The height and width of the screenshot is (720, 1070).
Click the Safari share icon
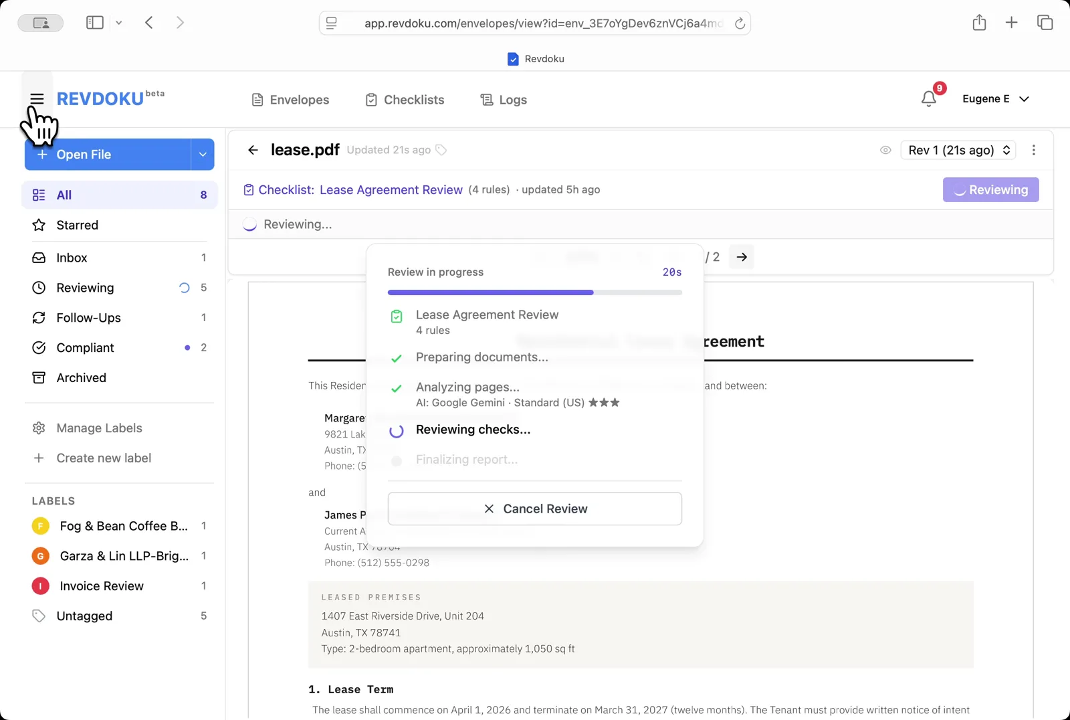(x=979, y=23)
